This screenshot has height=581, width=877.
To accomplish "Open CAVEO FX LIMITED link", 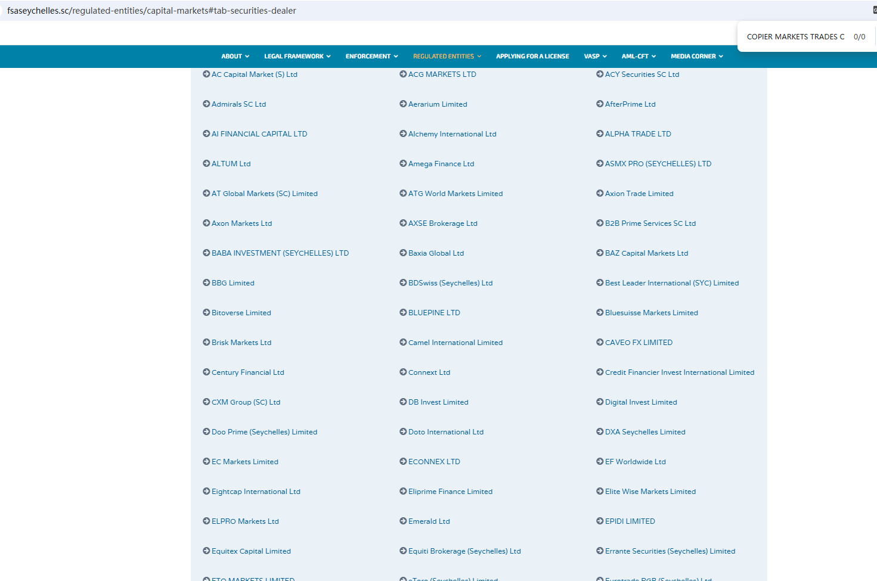I will coord(639,343).
